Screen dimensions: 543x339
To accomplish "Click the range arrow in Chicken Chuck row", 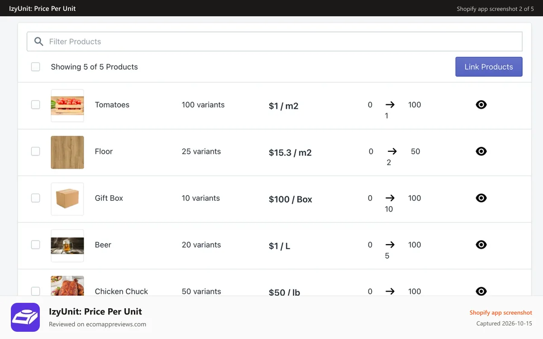I will (x=390, y=291).
